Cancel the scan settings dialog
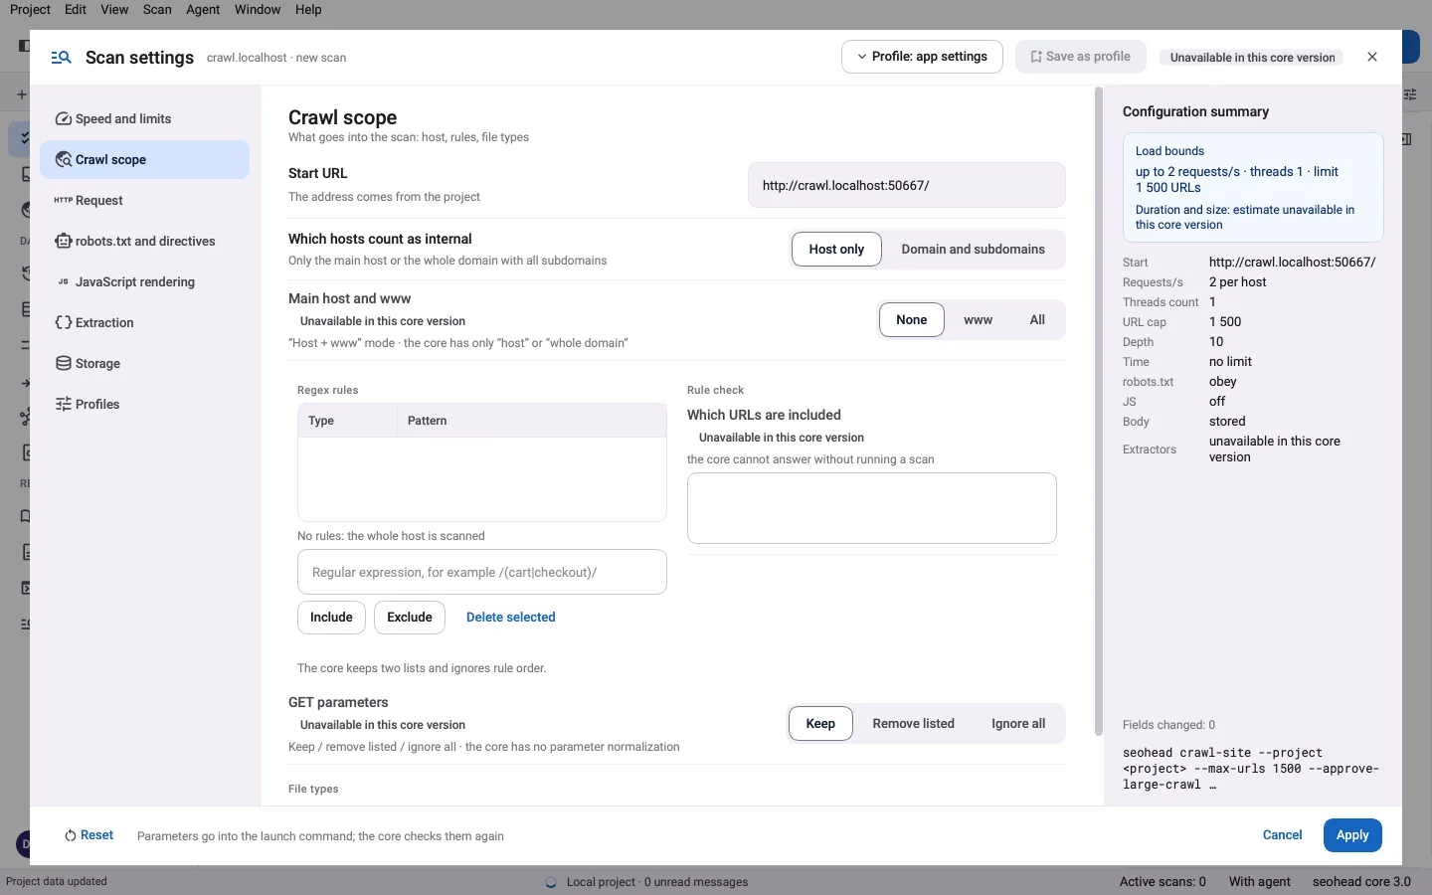Viewport: 1432px width, 895px height. [1282, 835]
